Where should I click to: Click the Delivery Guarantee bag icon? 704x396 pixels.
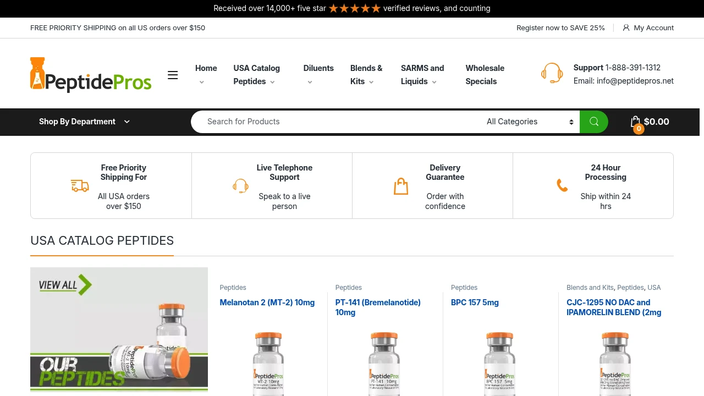click(401, 186)
